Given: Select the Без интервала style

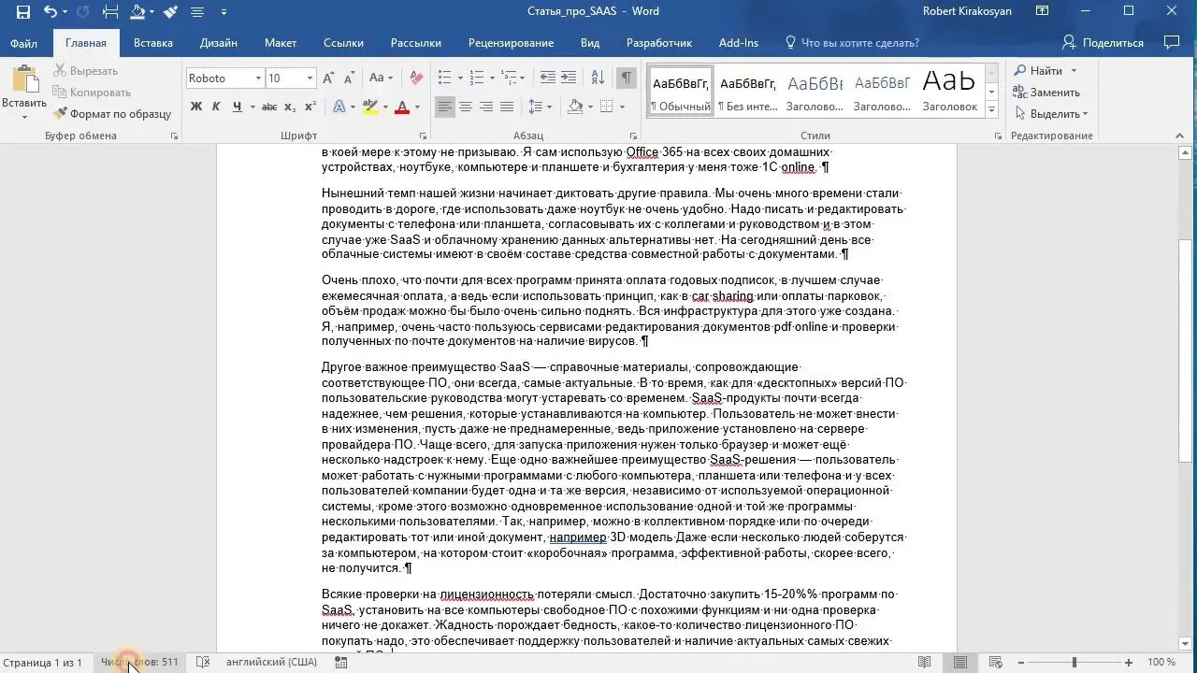Looking at the screenshot, I should coord(748,91).
